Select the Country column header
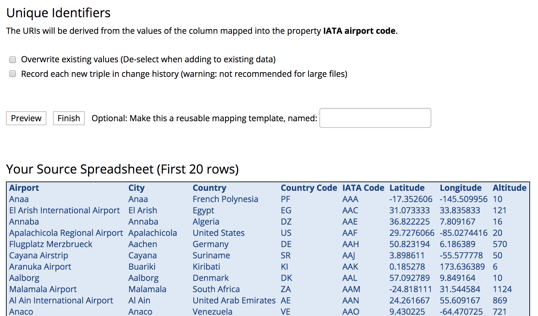Image resolution: width=538 pixels, height=316 pixels. pos(209,188)
